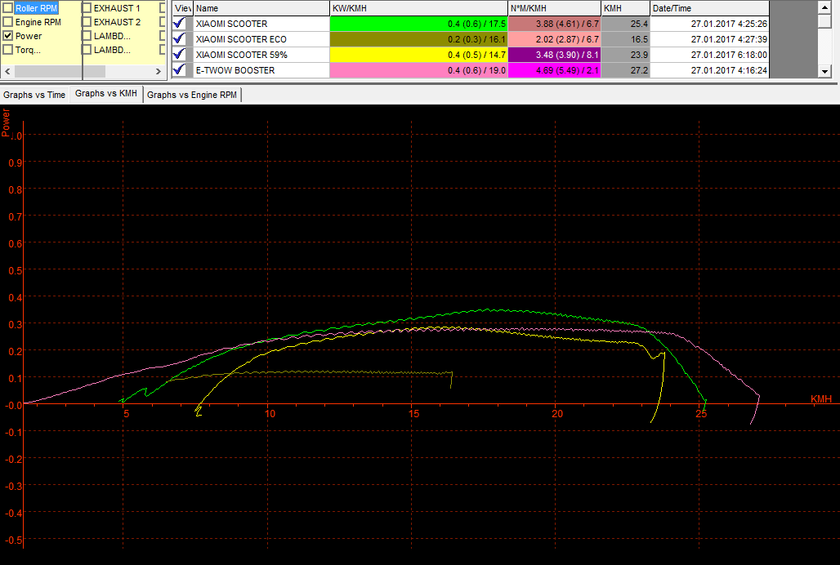Click the run table scrollbar down arrow
This screenshot has width=840, height=565.
coord(824,71)
